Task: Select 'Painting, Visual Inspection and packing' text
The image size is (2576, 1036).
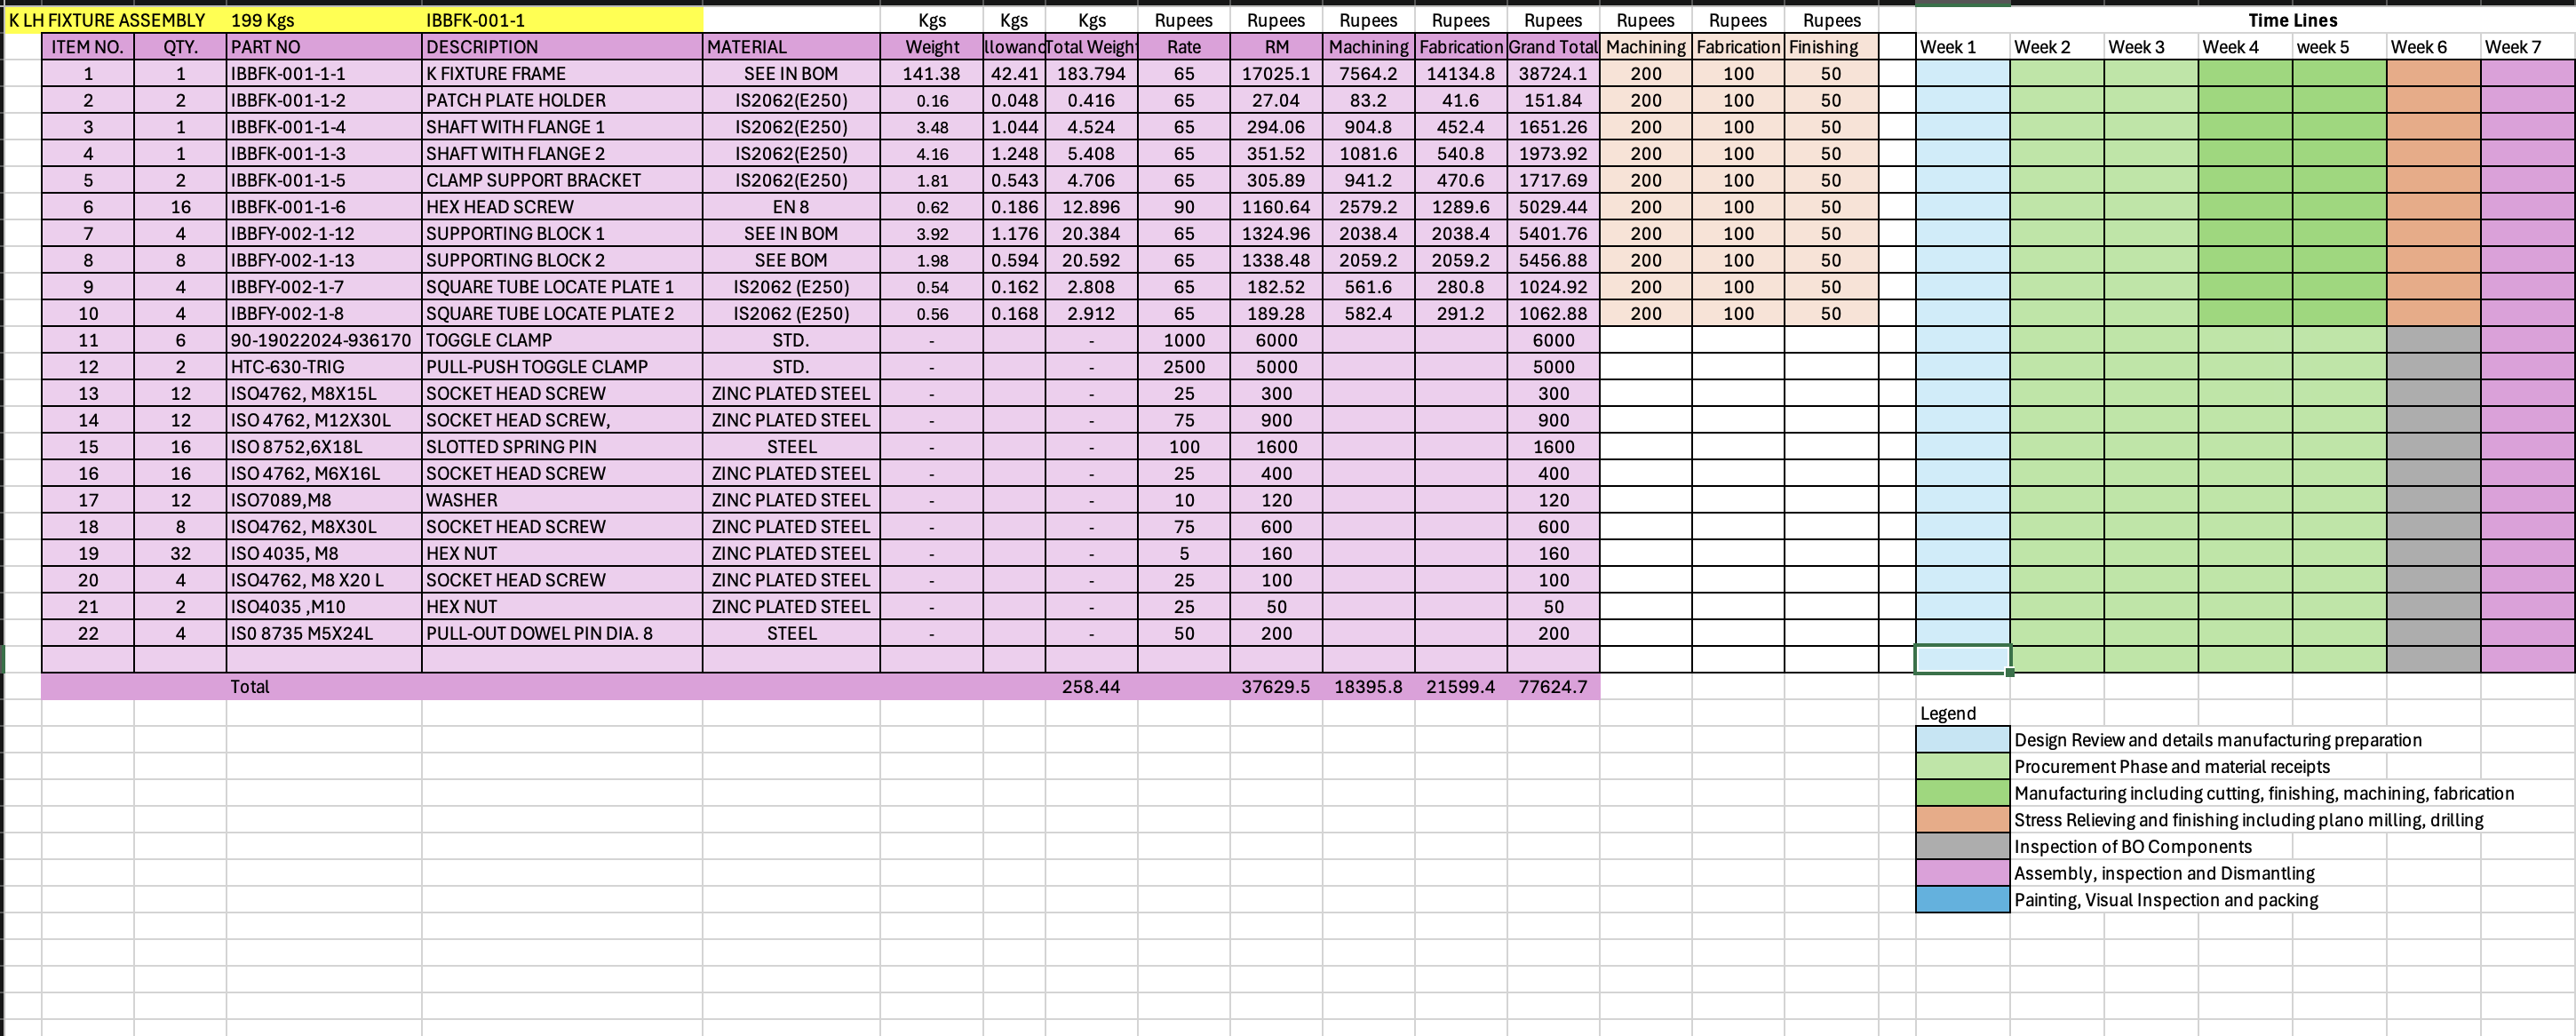Action: click(x=2166, y=900)
